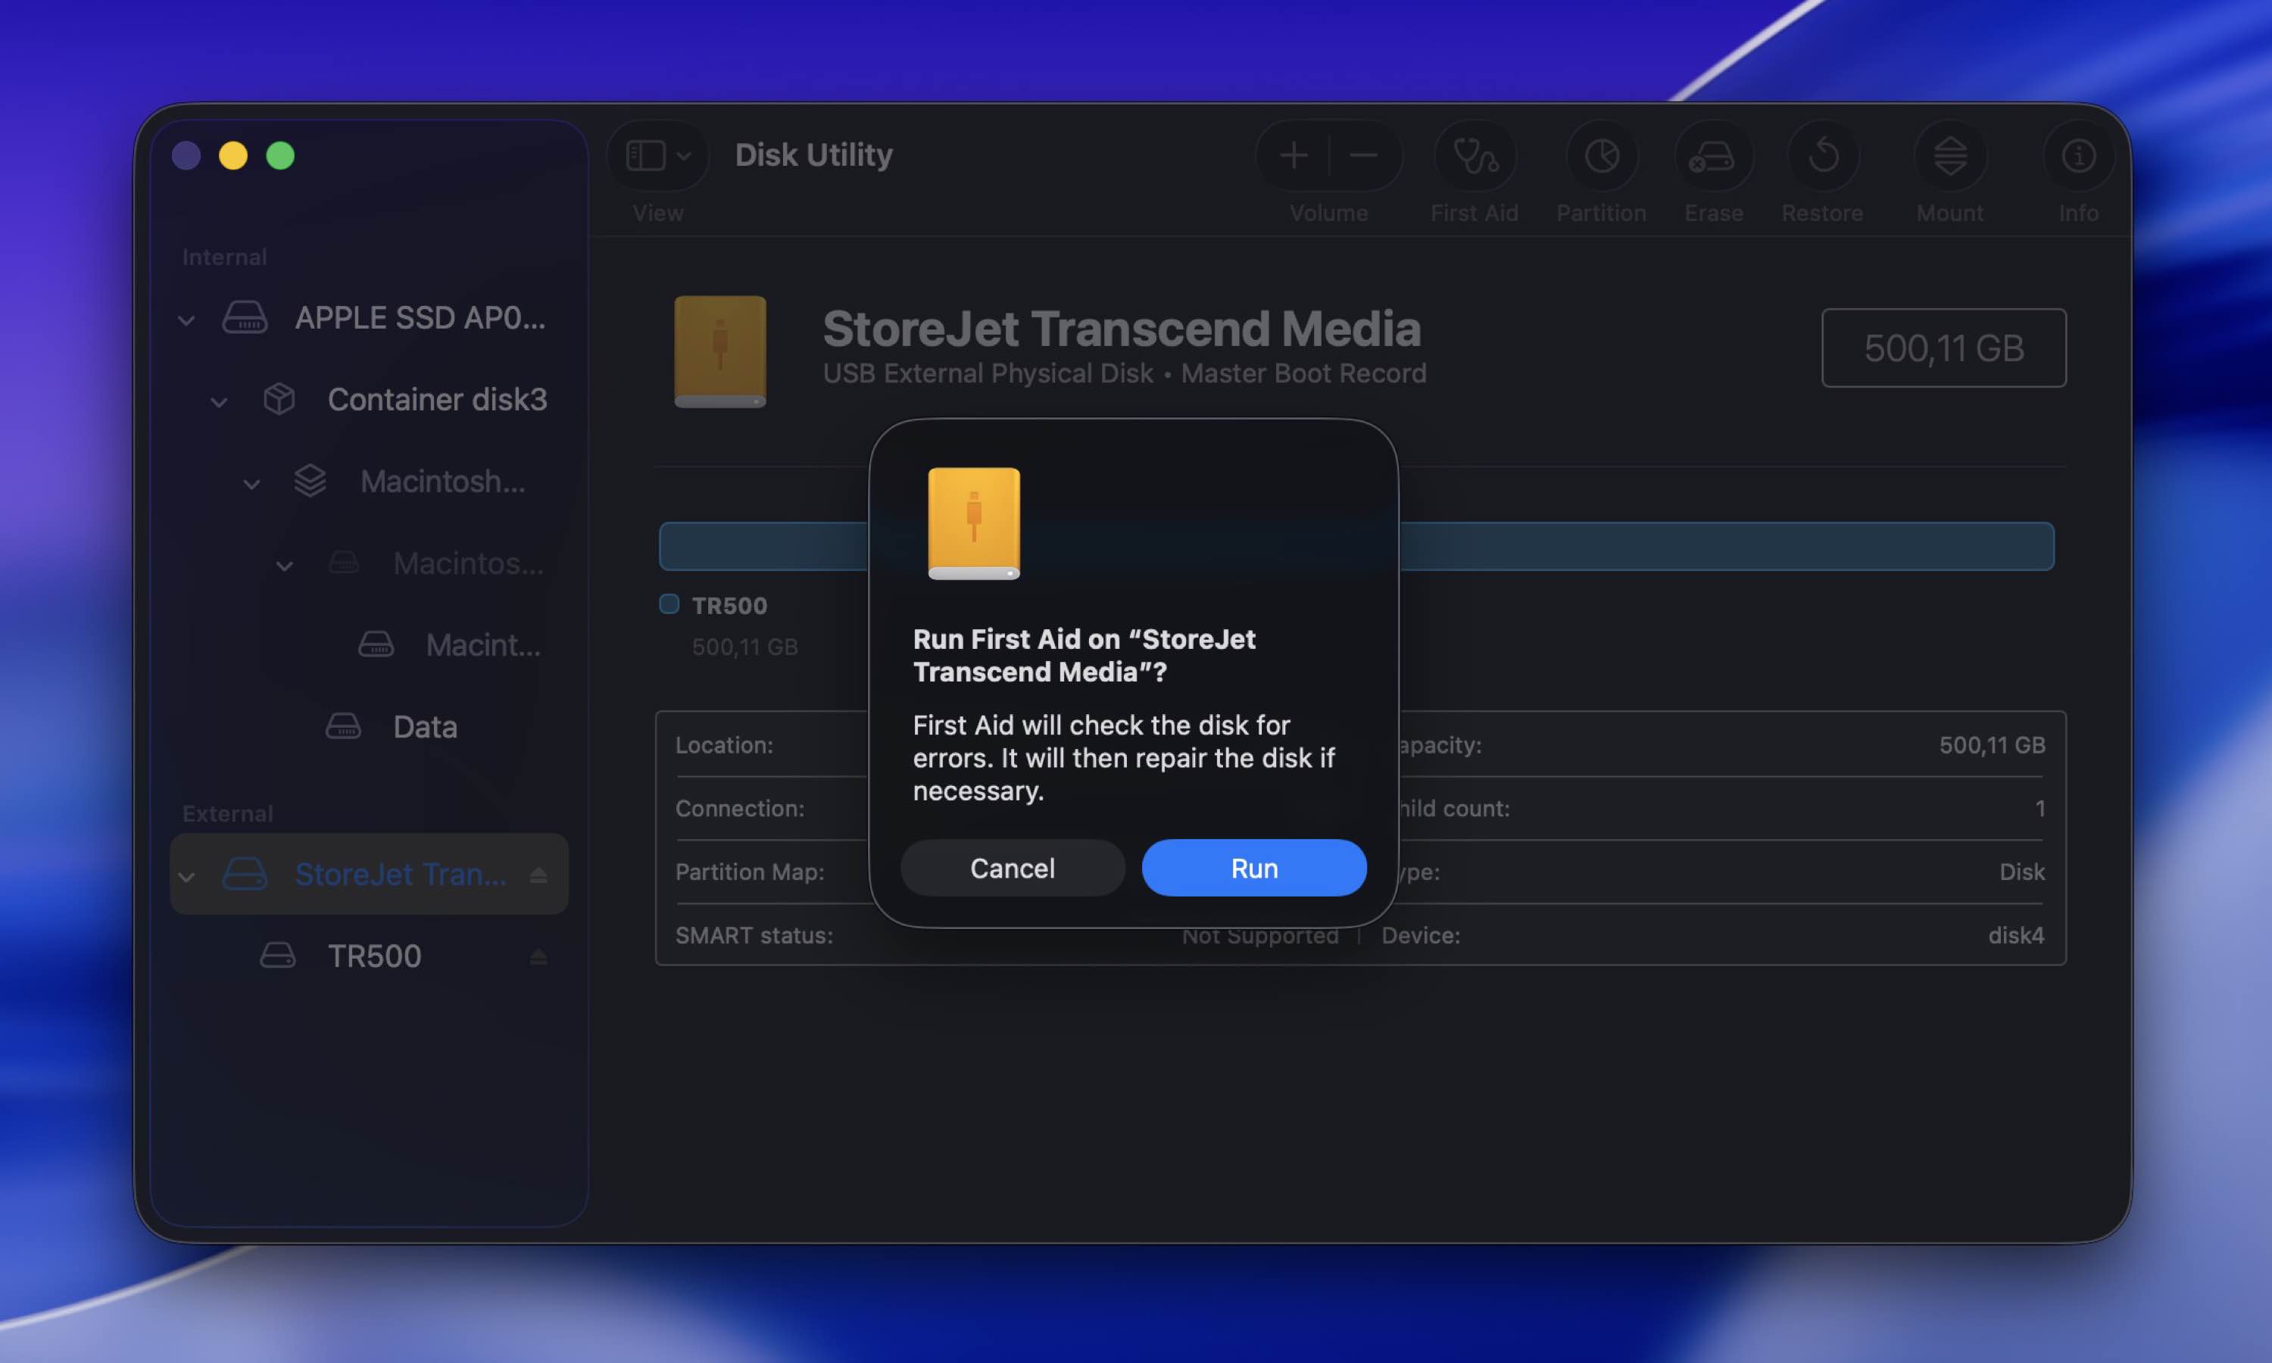Click the TR500 partition usage bar
This screenshot has height=1363, width=2272.
pyautogui.click(x=1356, y=547)
